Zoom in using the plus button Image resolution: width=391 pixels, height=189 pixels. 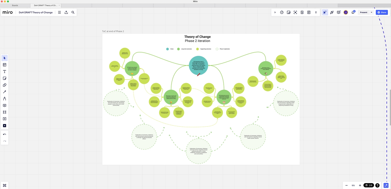point(360,185)
